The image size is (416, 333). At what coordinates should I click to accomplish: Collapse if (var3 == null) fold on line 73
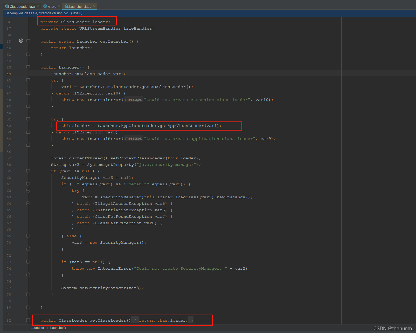pyautogui.click(x=28, y=262)
